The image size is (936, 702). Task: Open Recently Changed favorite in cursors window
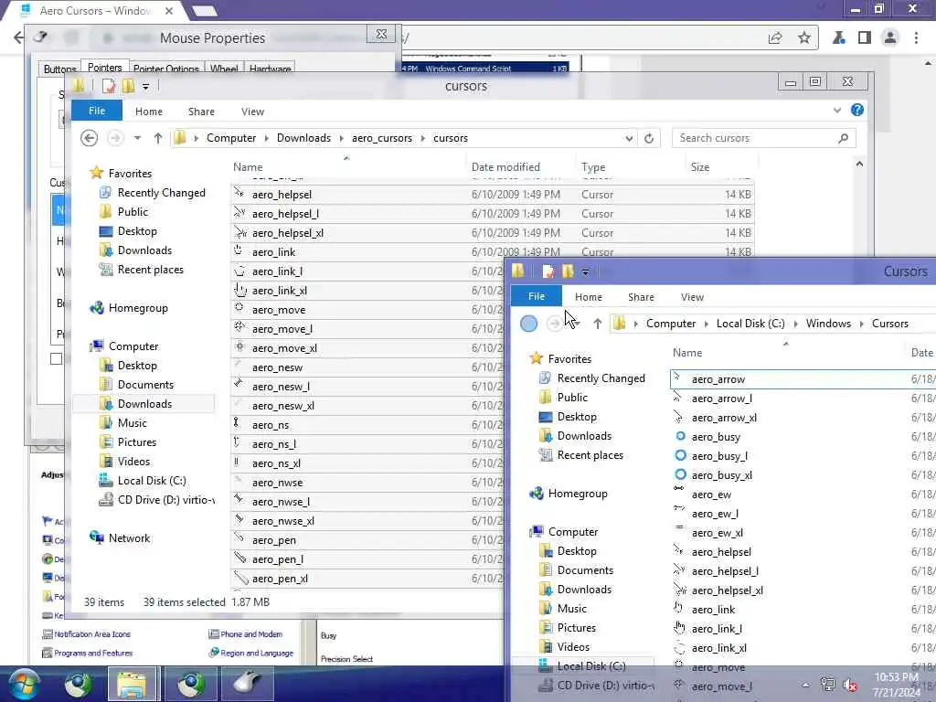[x=161, y=193]
